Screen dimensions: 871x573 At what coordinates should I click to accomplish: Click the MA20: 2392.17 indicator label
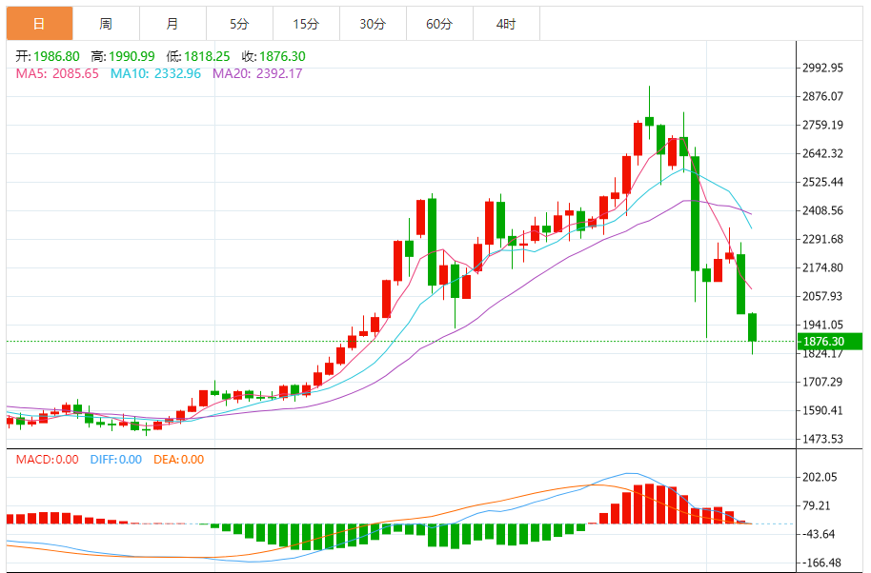(x=257, y=73)
